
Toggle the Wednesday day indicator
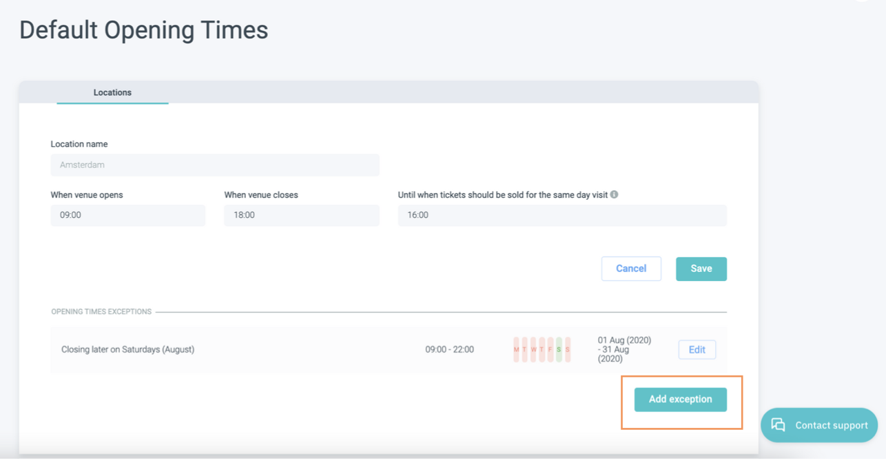533,349
